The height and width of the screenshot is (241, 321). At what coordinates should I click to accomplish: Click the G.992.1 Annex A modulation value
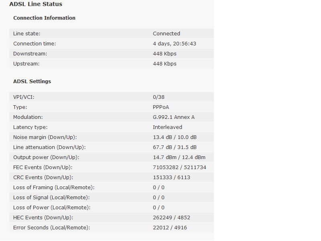coord(174,117)
